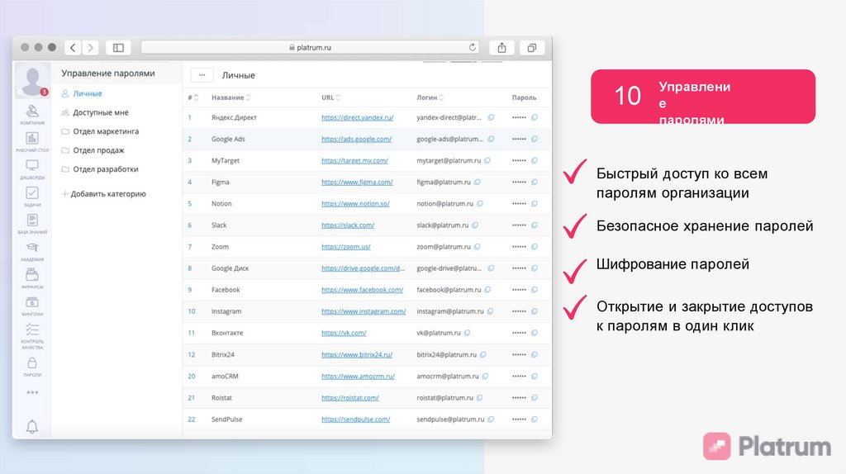Sort table by Логин column

[430, 97]
